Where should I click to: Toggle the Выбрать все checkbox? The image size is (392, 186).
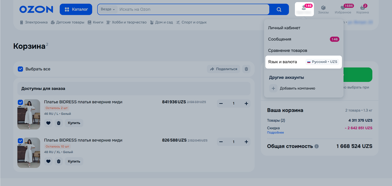click(21, 69)
